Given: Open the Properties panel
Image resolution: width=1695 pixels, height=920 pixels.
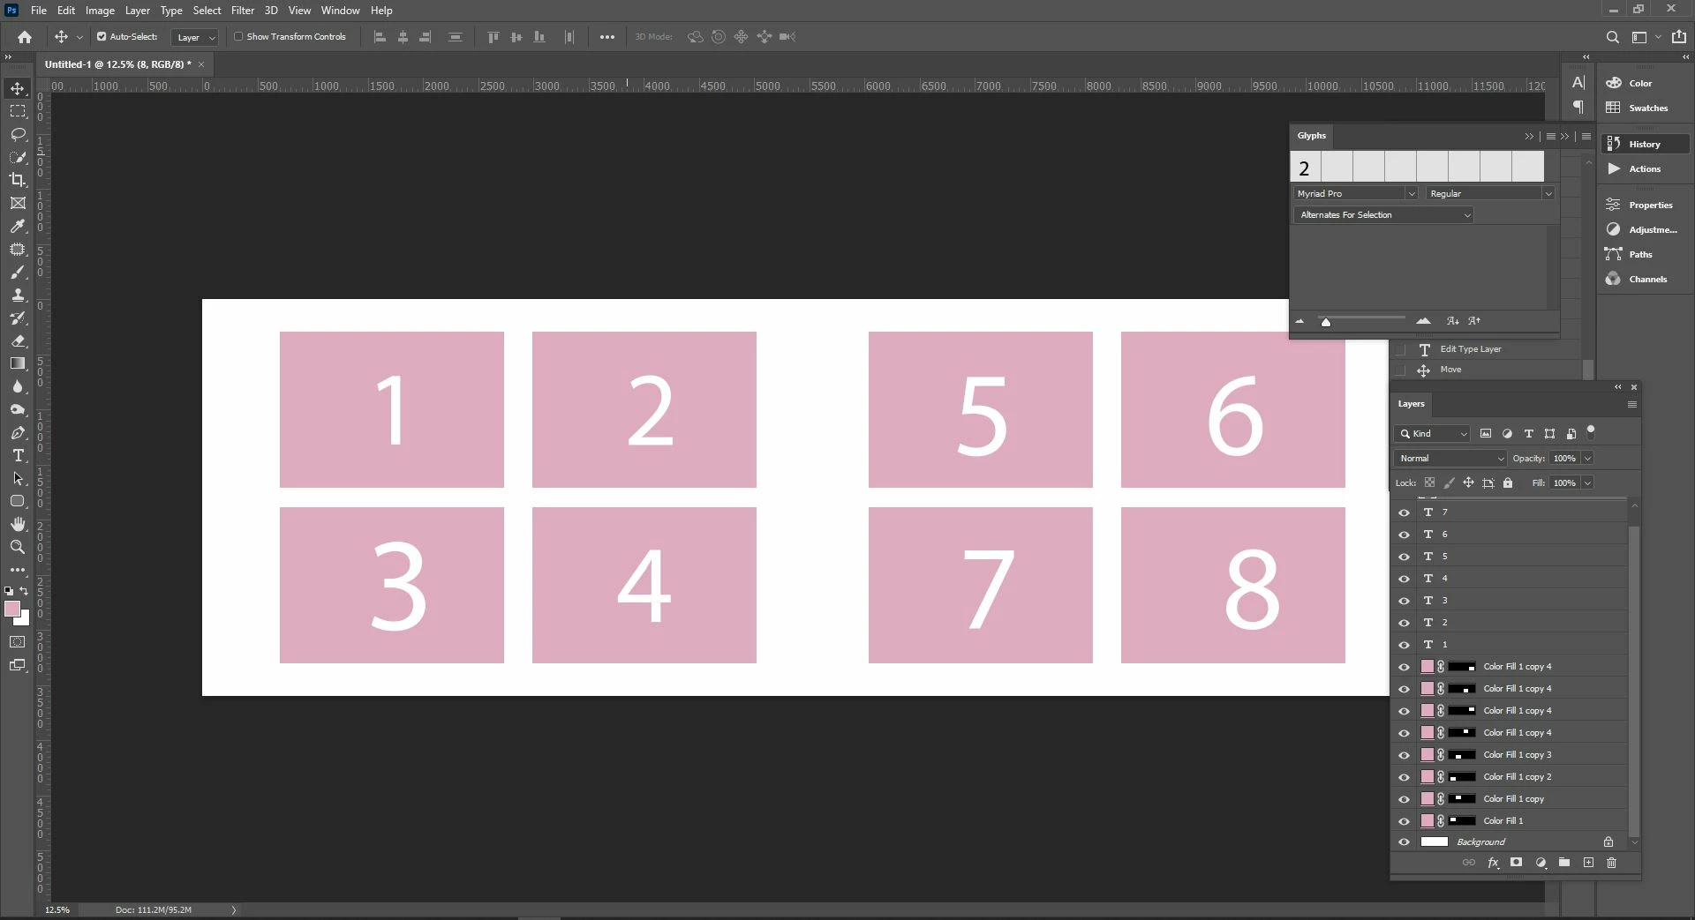Looking at the screenshot, I should click(x=1650, y=205).
